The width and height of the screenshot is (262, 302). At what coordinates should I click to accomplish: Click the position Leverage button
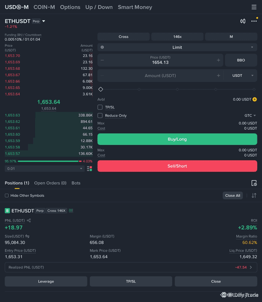pos(46,281)
